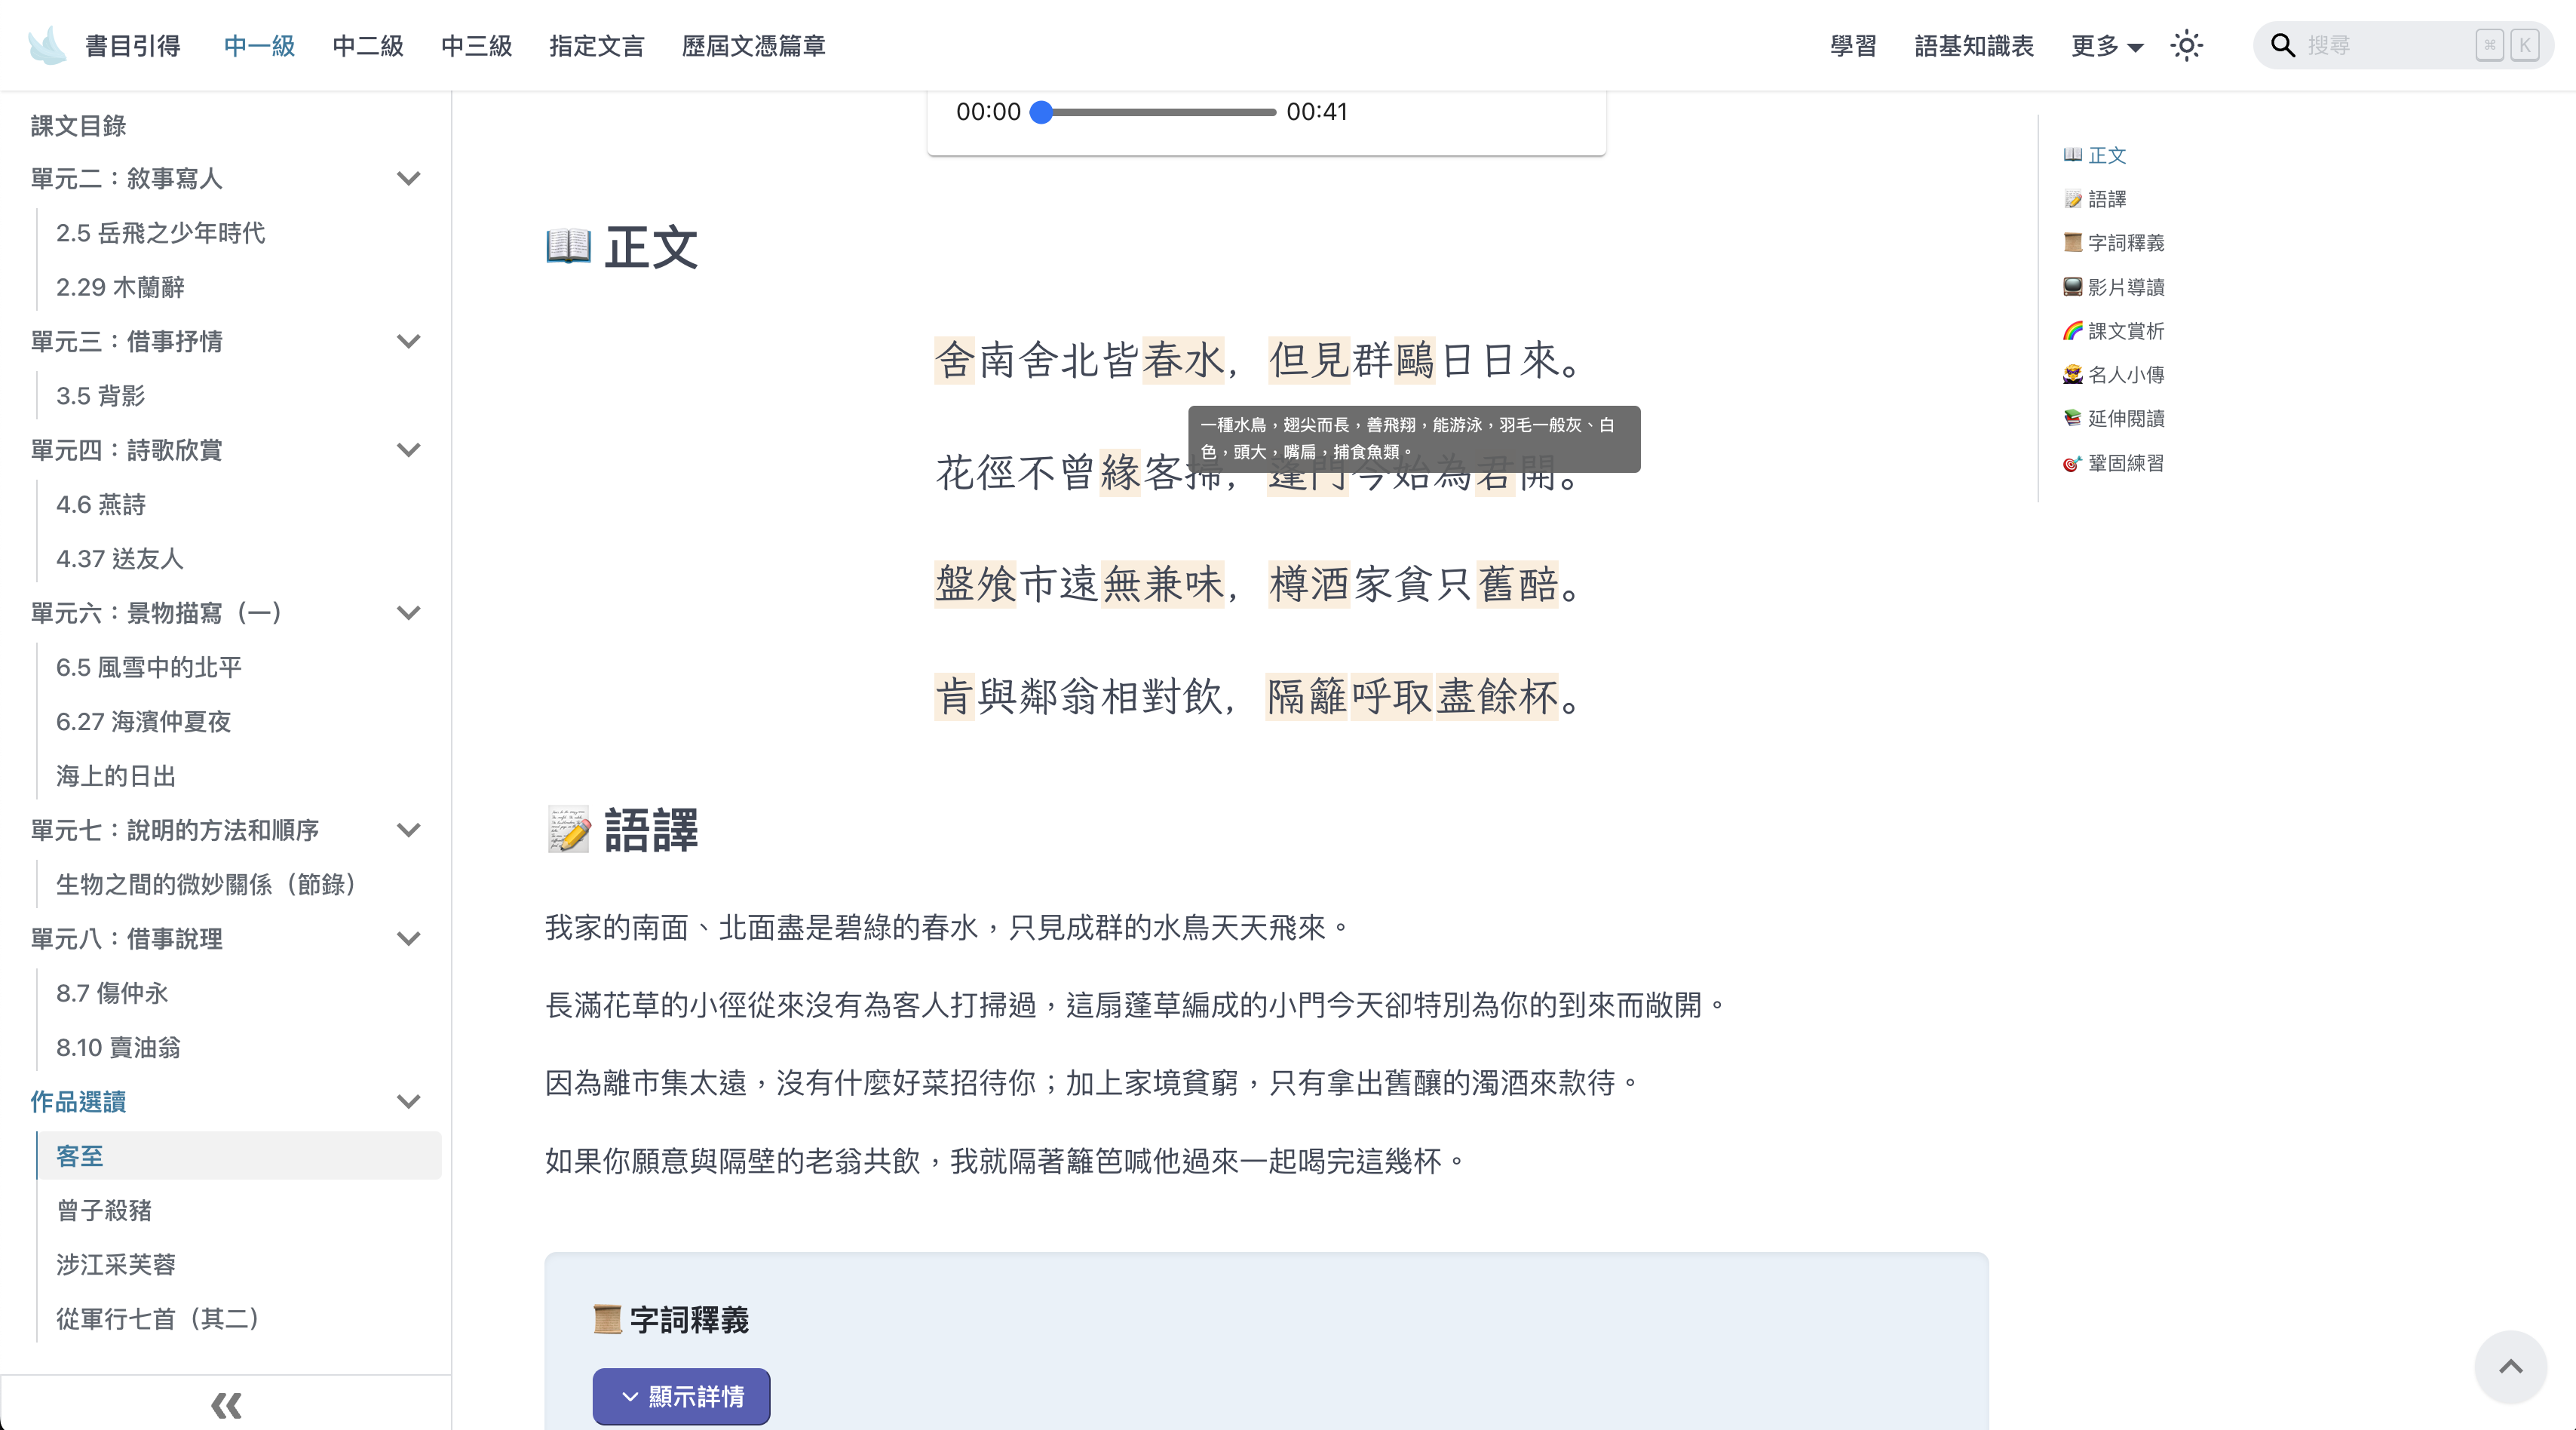2576x1430 pixels.
Task: Open the 更多 dropdown menu
Action: 2106,46
